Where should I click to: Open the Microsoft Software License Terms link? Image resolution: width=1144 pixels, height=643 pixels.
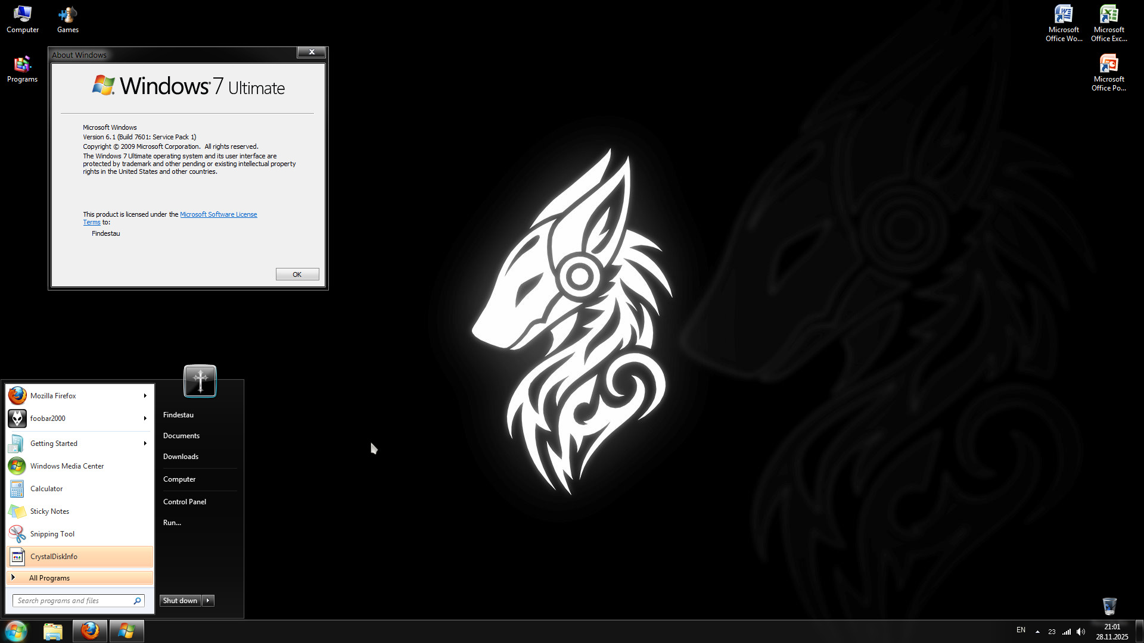tap(218, 214)
